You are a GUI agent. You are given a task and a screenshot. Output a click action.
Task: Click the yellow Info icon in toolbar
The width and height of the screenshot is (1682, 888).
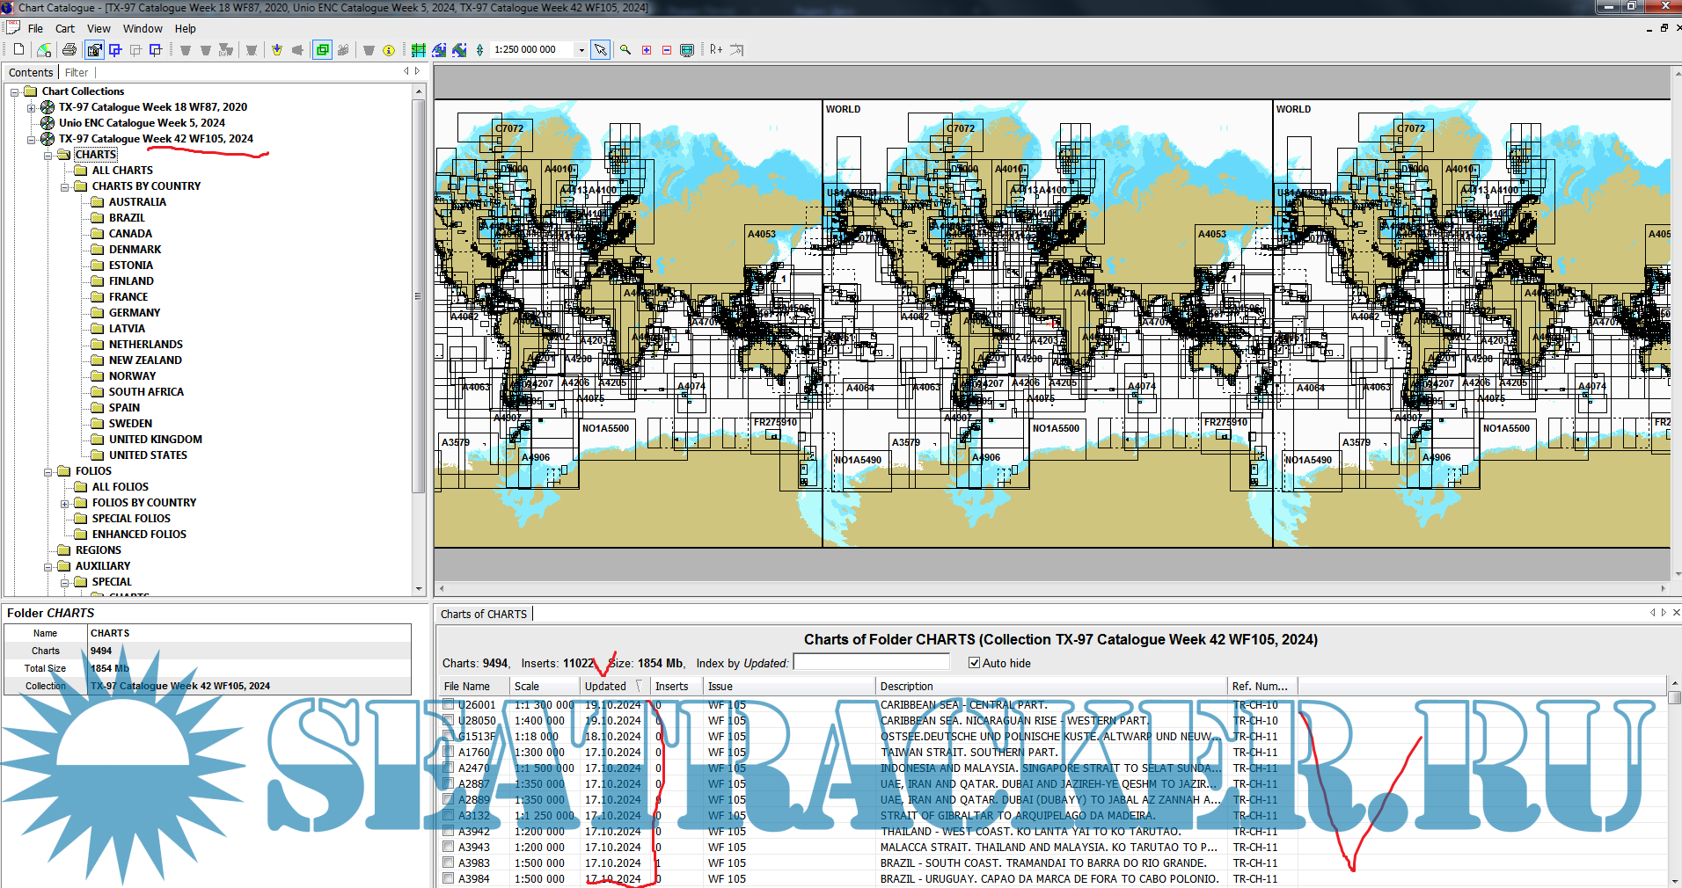tap(389, 50)
